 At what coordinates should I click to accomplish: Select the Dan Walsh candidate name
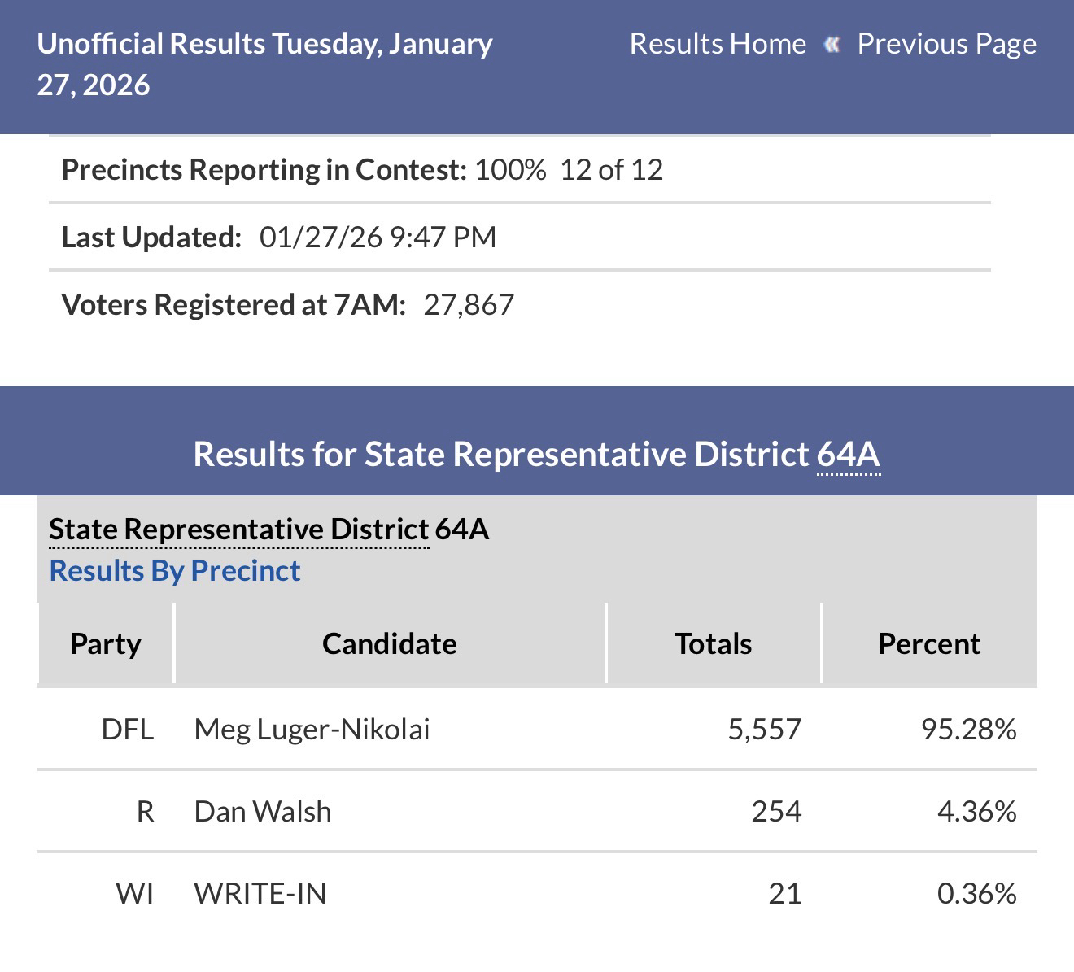tap(262, 811)
